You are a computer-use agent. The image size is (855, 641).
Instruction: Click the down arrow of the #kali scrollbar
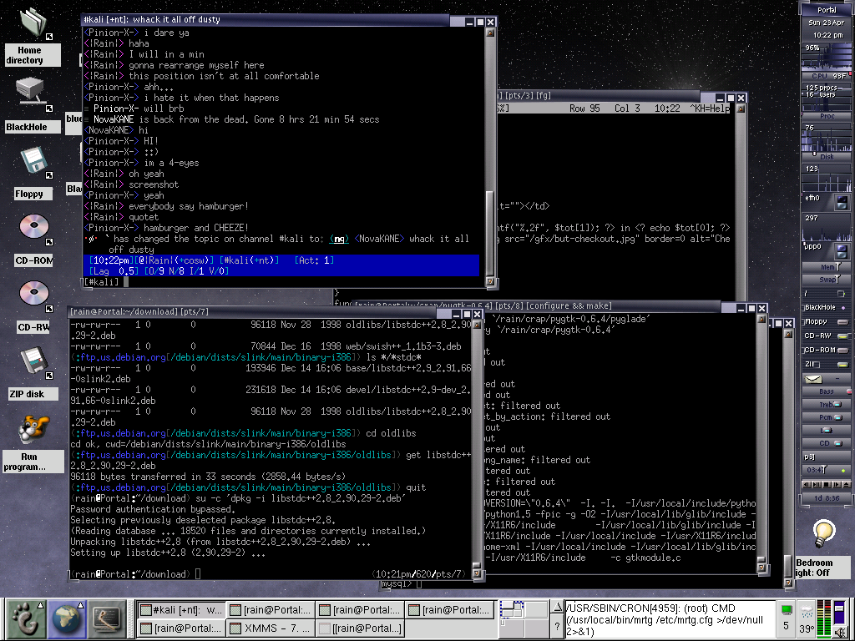[489, 282]
